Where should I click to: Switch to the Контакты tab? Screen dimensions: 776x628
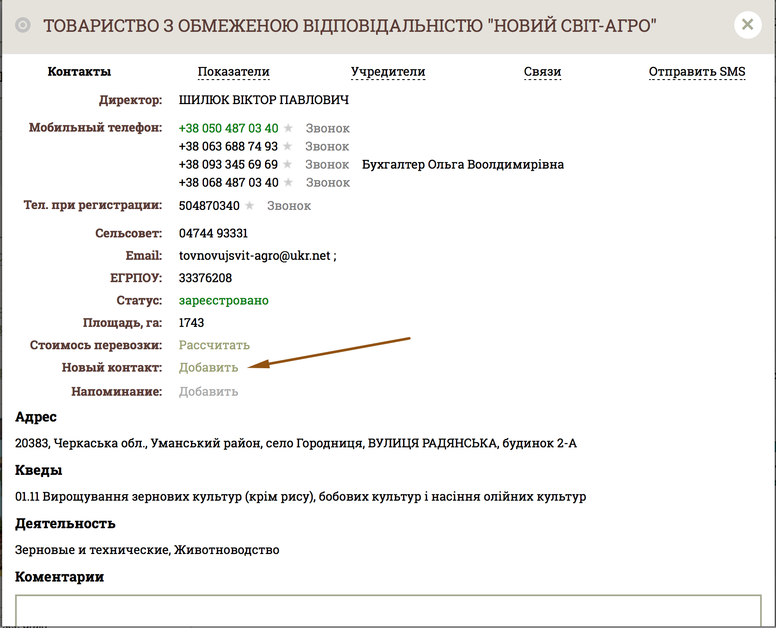[x=79, y=71]
